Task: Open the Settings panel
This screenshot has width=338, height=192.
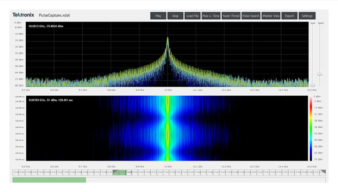Action: pos(307,16)
